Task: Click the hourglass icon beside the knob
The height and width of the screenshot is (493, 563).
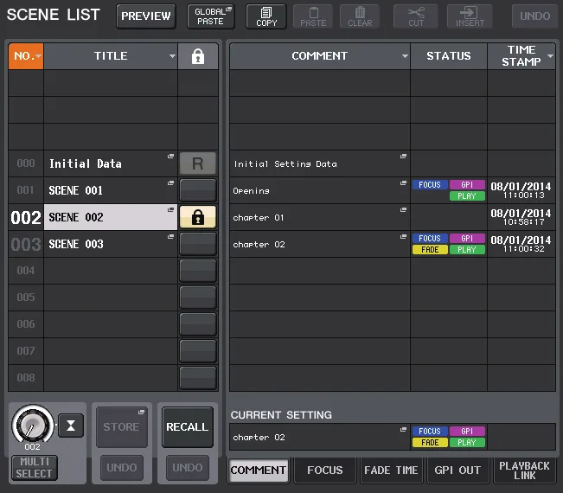Action: point(71,426)
